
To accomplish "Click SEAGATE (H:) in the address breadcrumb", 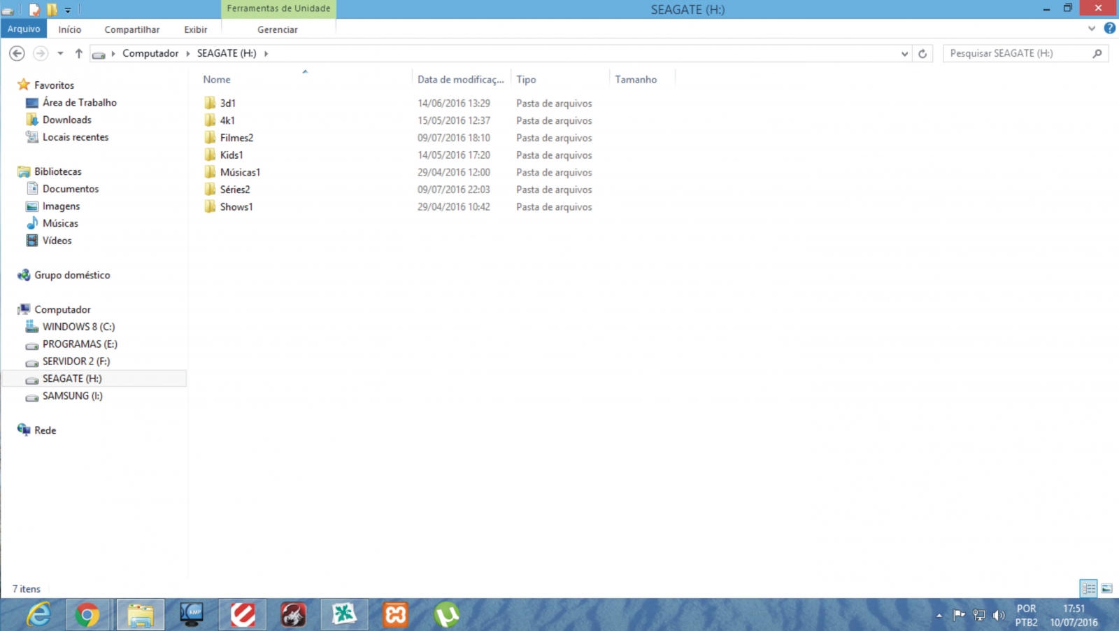I will pyautogui.click(x=227, y=53).
